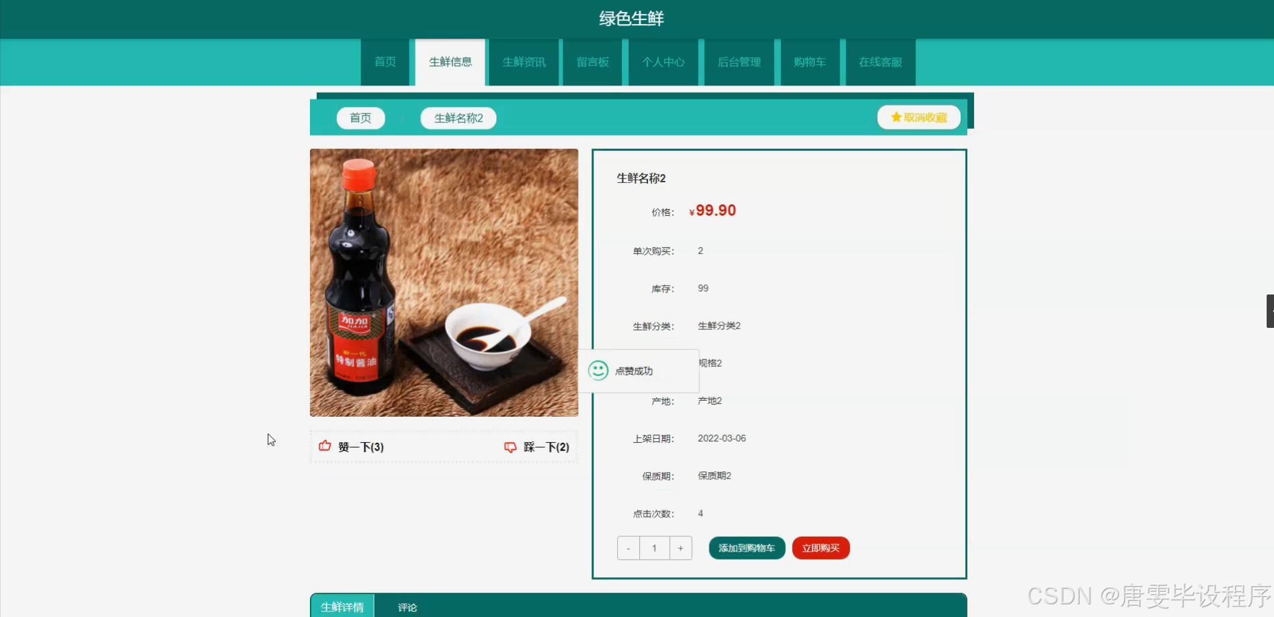This screenshot has width=1274, height=617.
Task: Open the 后台管理 tab
Action: 739,62
